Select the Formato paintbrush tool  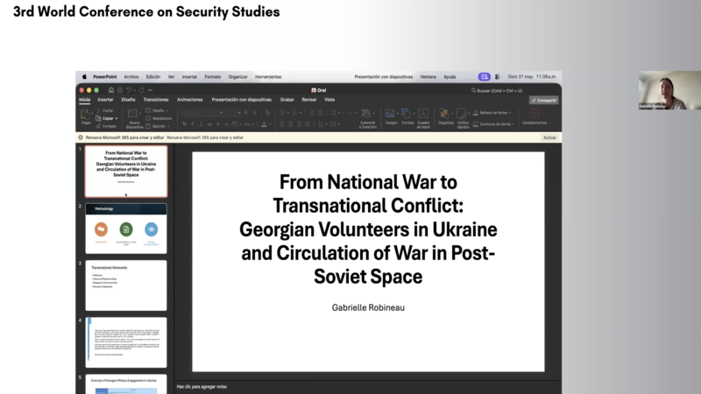pyautogui.click(x=106, y=126)
